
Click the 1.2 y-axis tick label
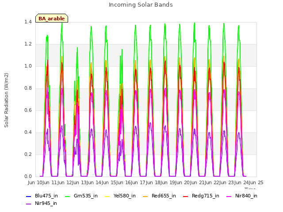pos(28,44)
